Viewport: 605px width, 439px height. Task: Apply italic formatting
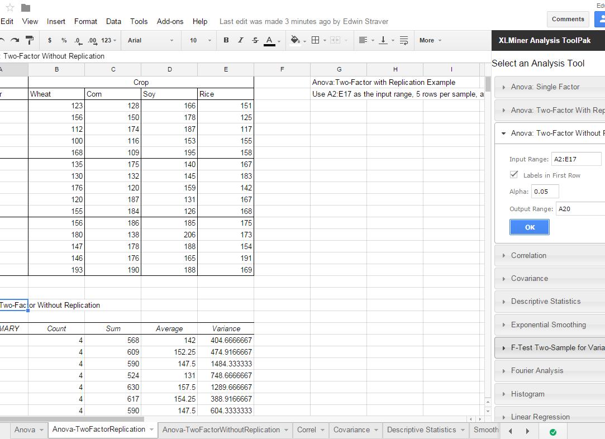point(241,40)
